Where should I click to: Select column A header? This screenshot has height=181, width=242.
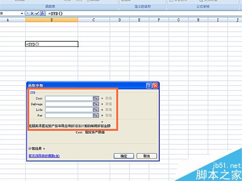tap(13, 20)
